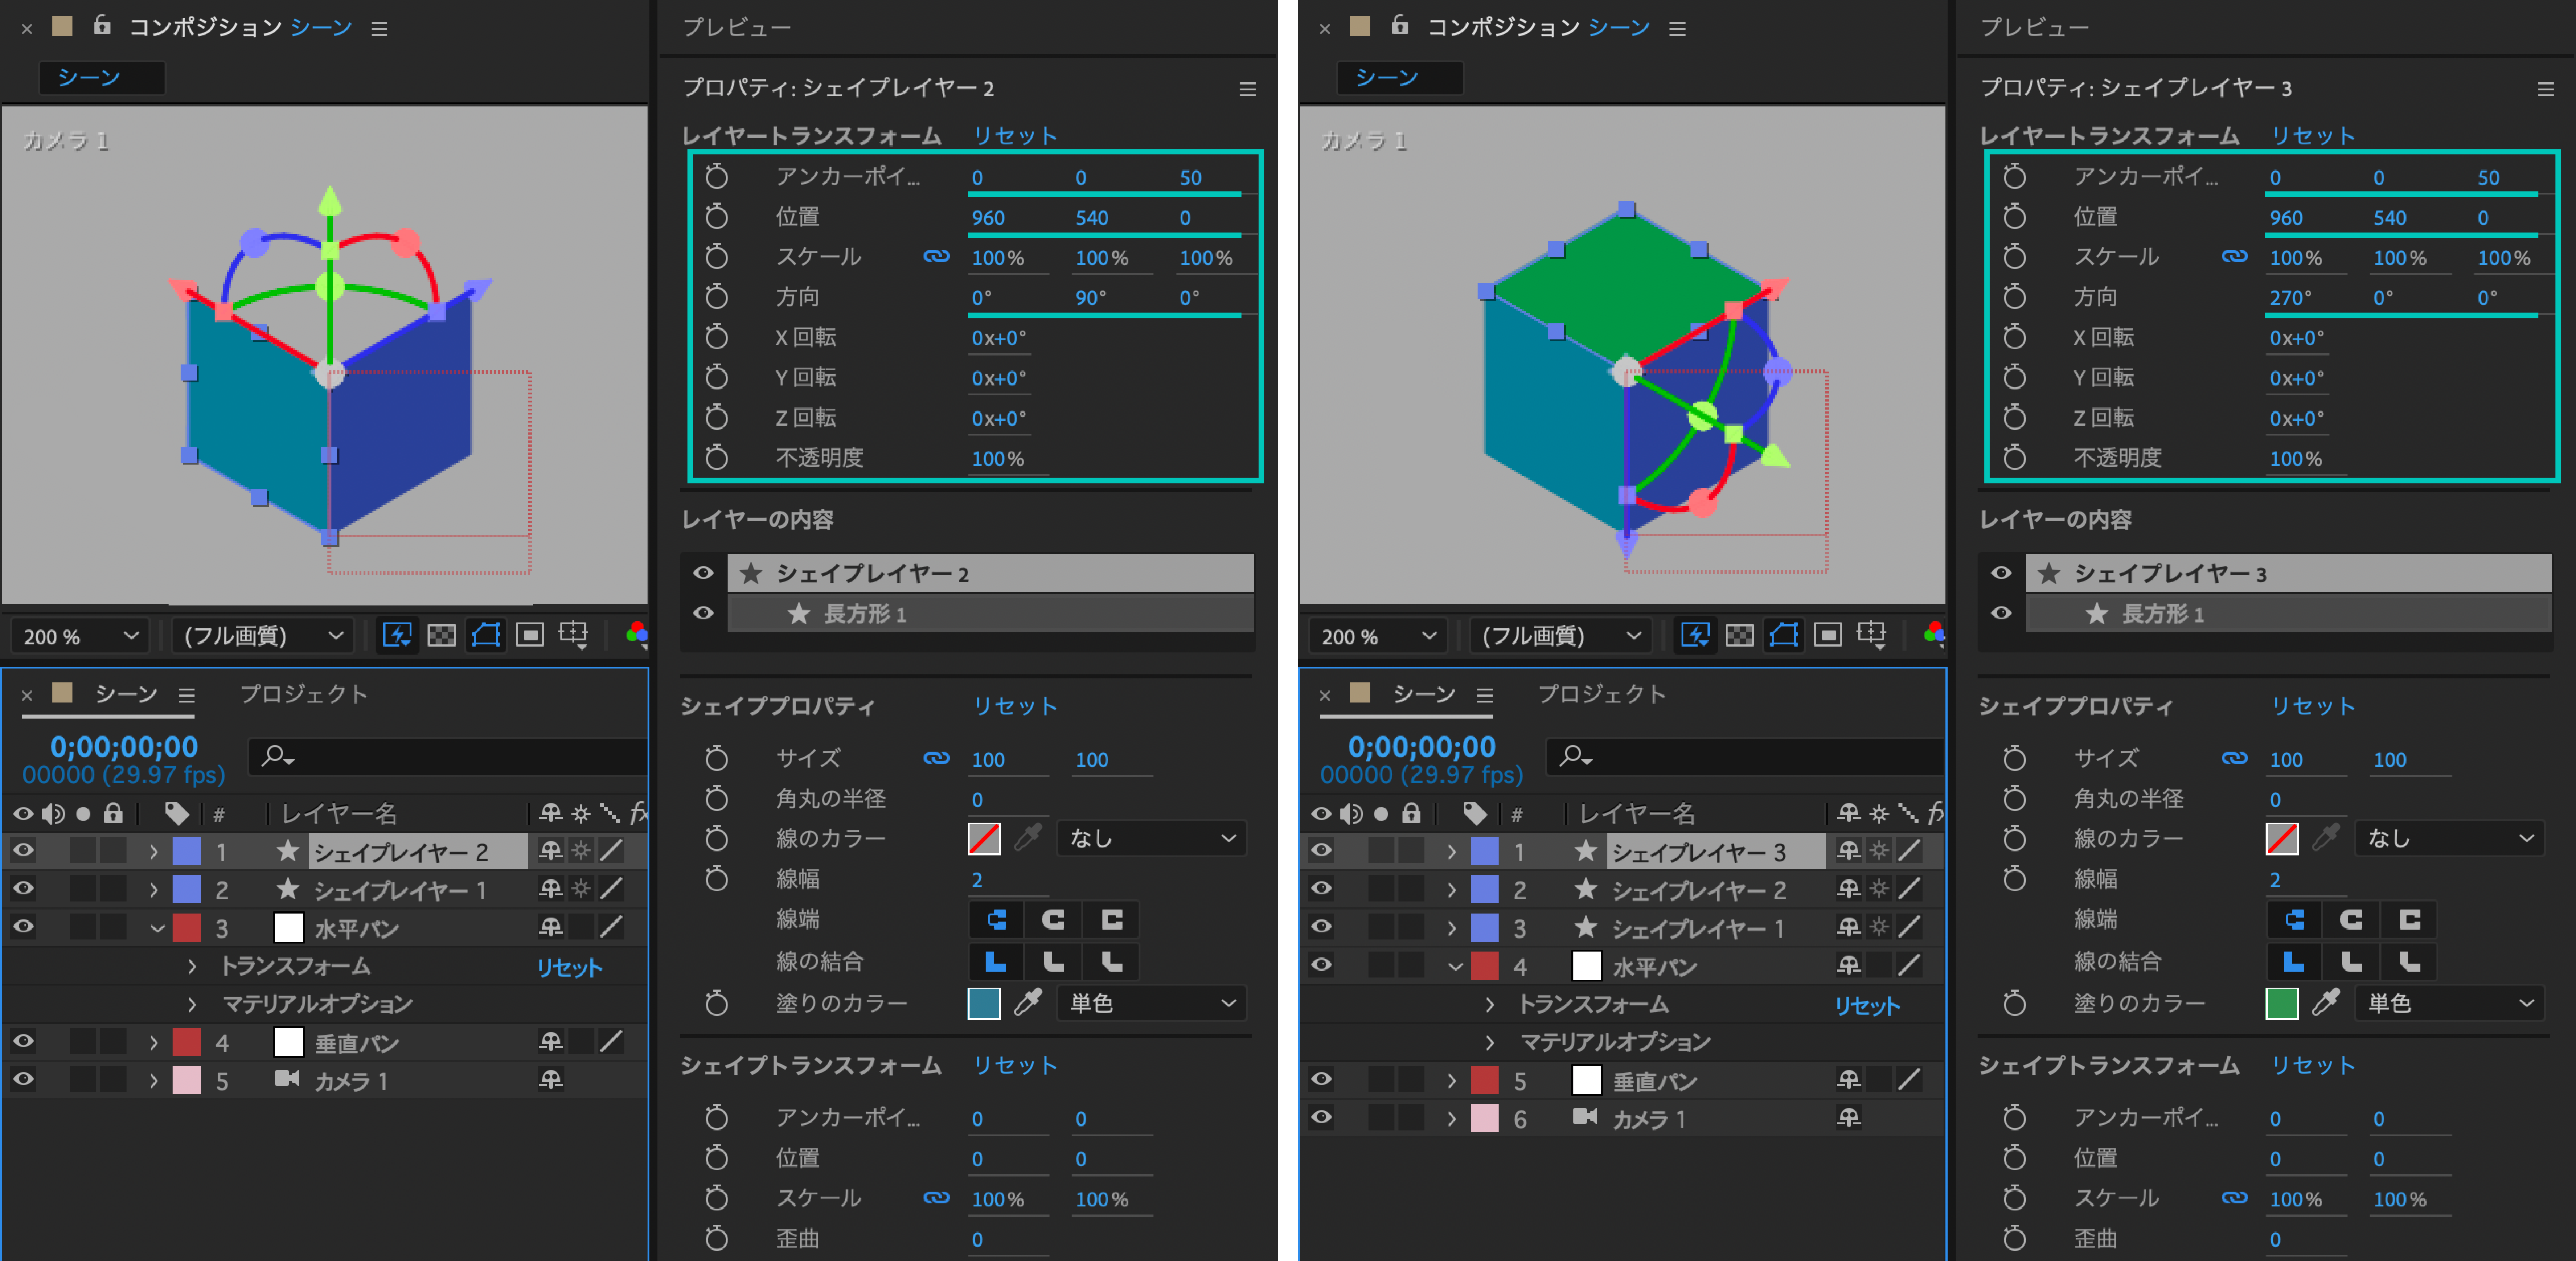The width and height of the screenshot is (2576, 1261).
Task: Toggle composition lock icon in right viewer
Action: (x=1400, y=25)
